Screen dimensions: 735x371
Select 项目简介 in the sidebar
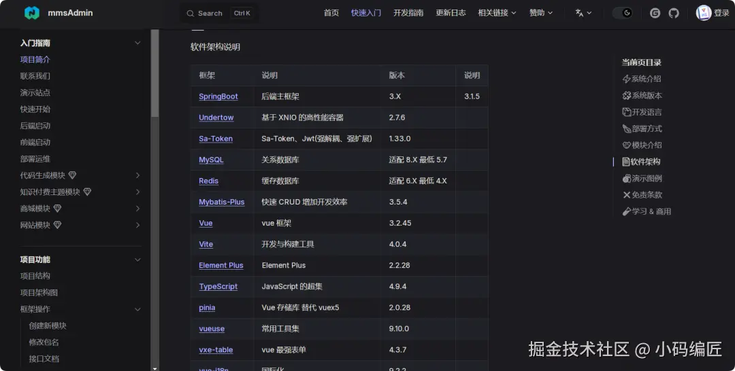pyautogui.click(x=35, y=59)
